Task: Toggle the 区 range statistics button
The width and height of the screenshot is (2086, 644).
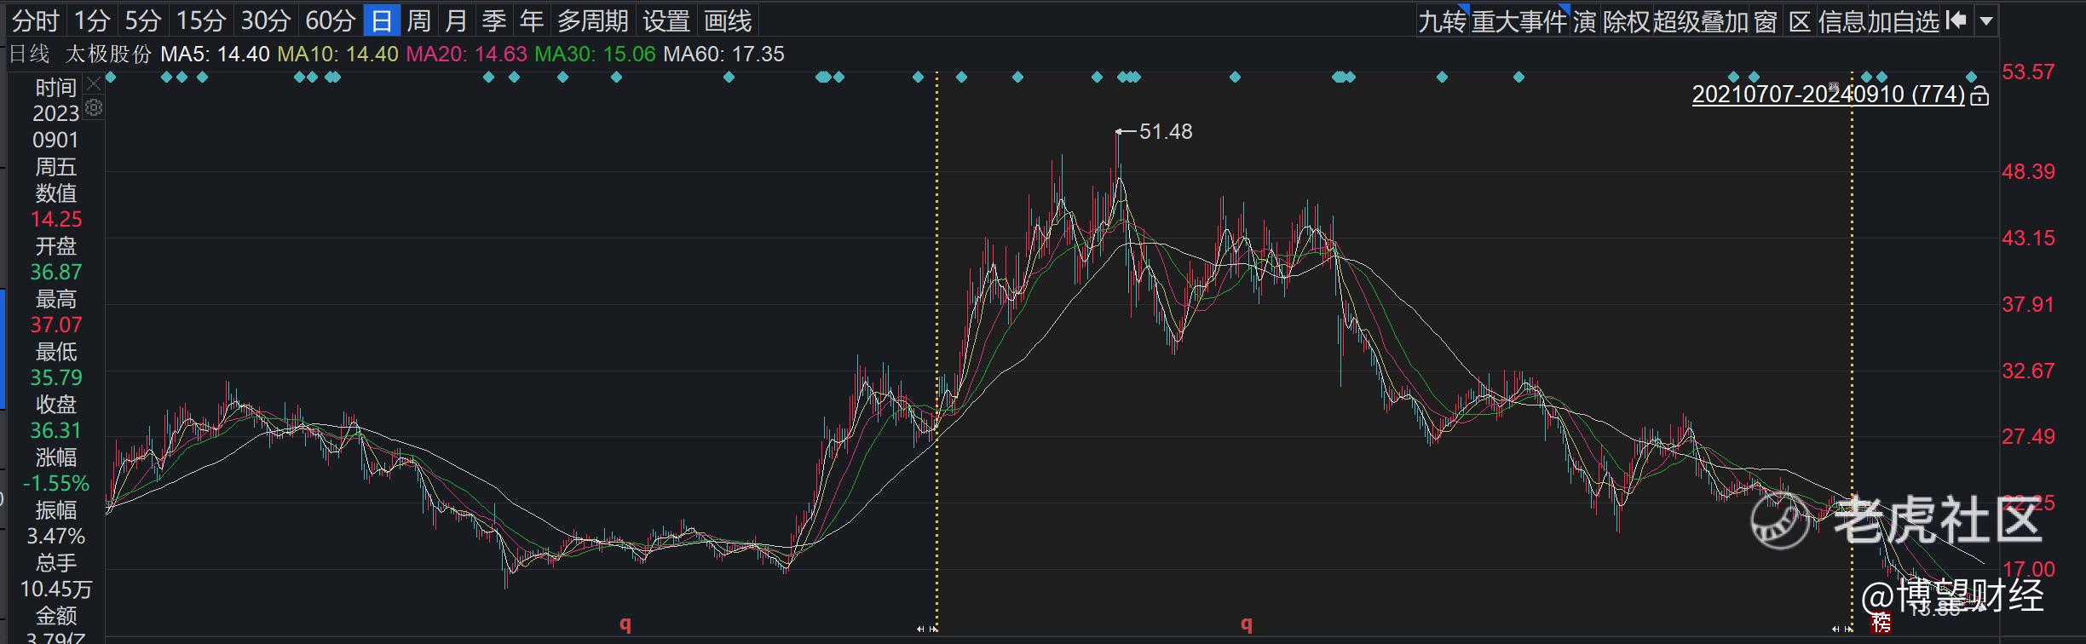Action: (x=1799, y=21)
